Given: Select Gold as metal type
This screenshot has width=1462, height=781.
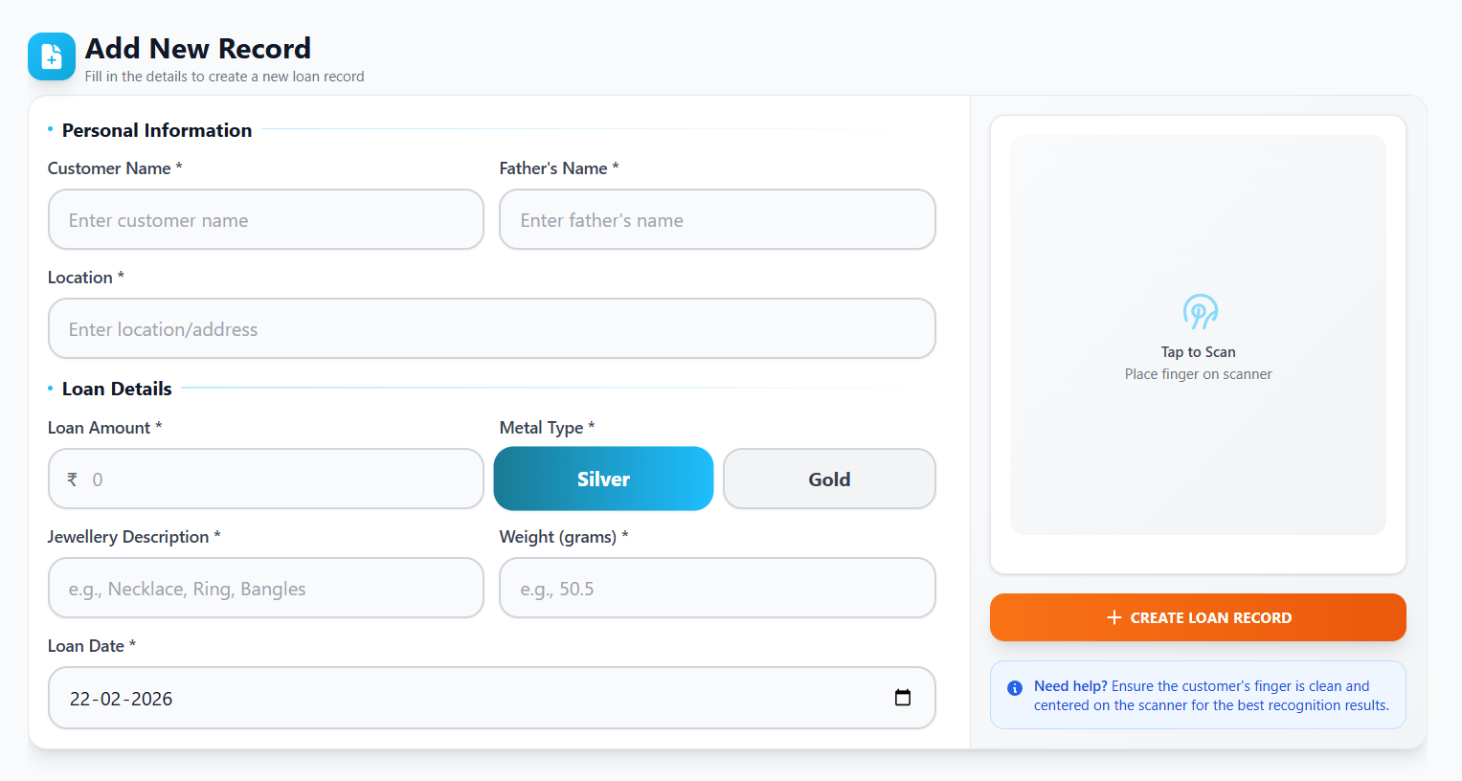Looking at the screenshot, I should tap(829, 480).
